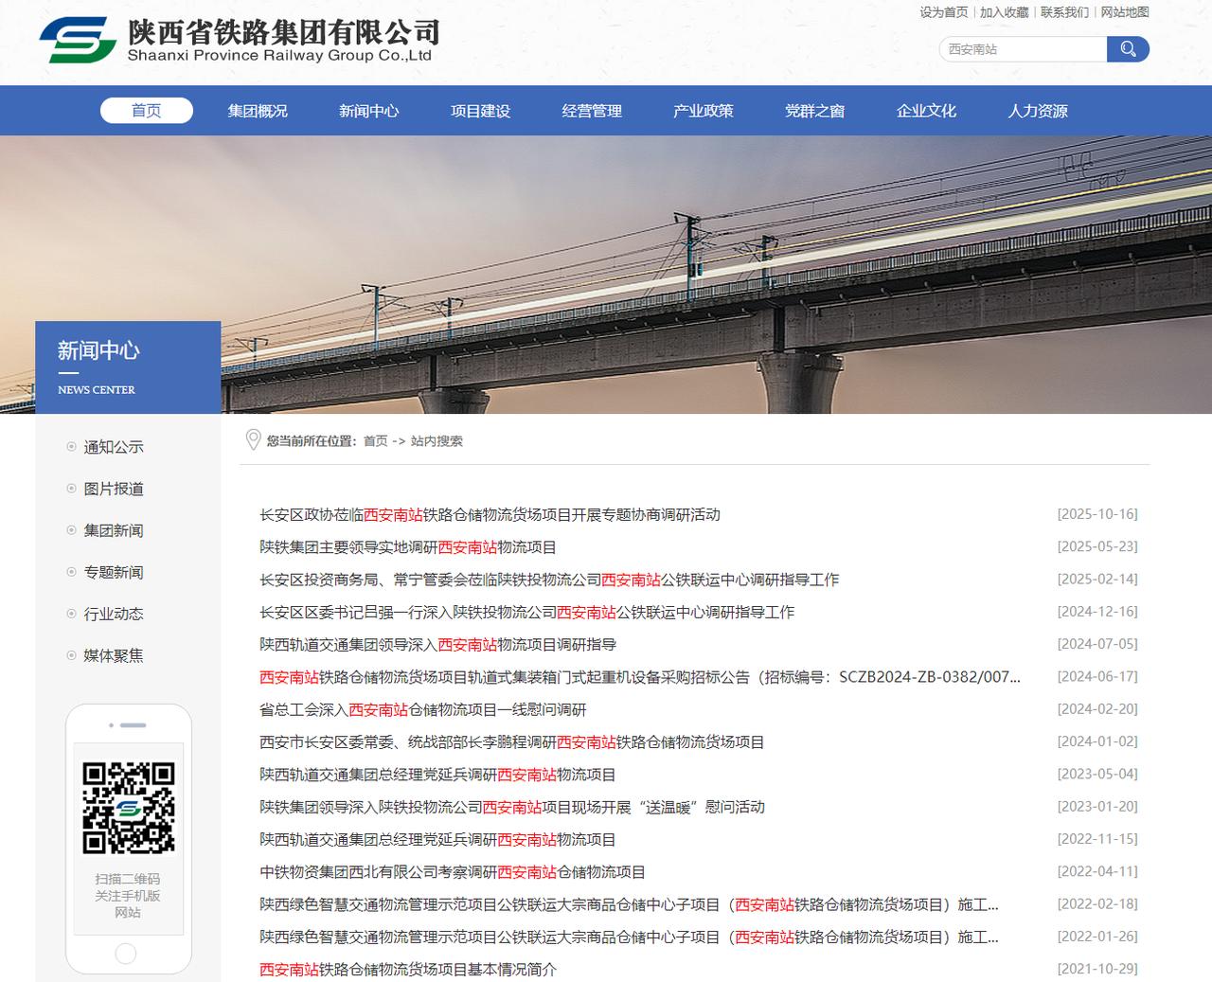Open the 党群之窗 menu
This screenshot has width=1212, height=982.
[815, 111]
